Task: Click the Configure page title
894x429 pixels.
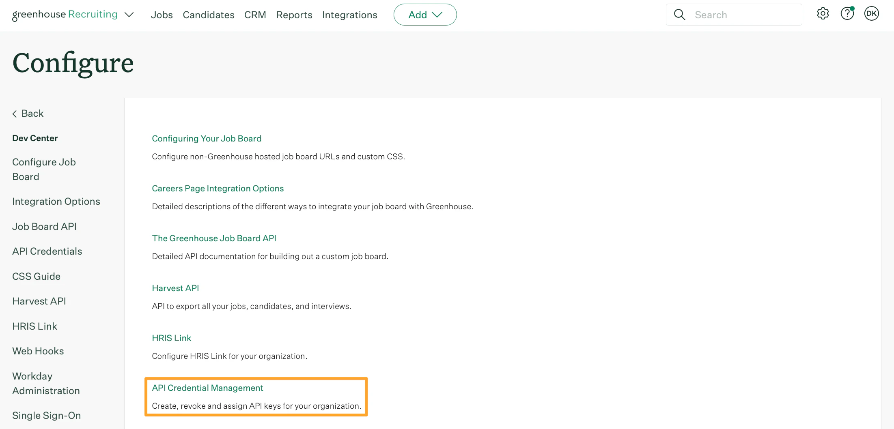Action: [73, 64]
